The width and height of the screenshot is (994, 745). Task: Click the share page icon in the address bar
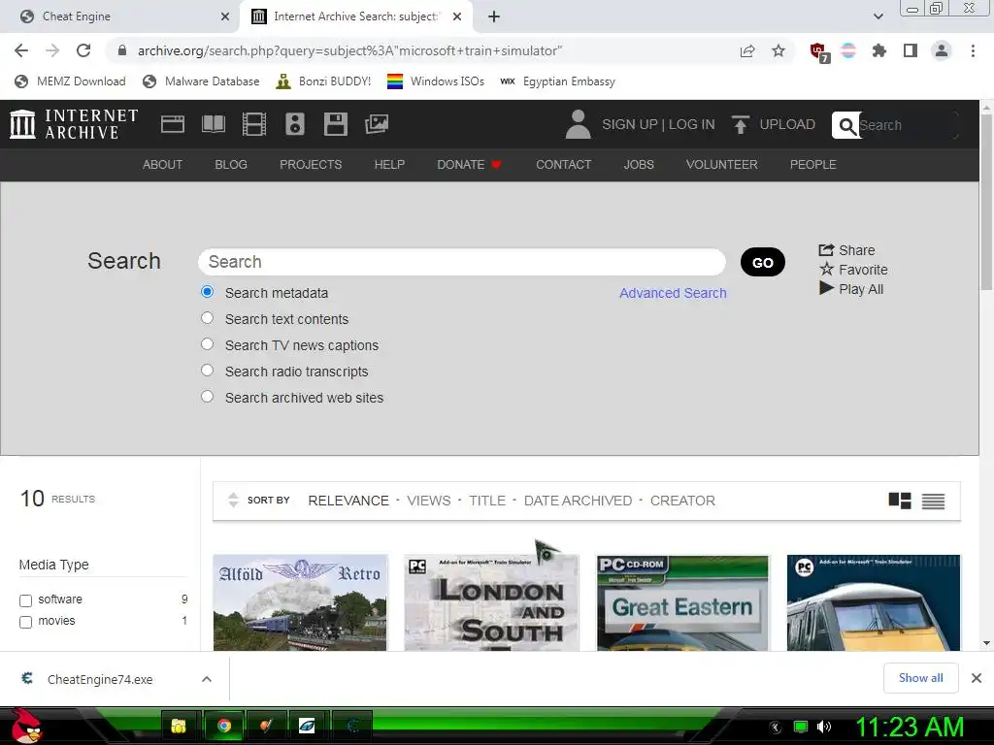tap(747, 50)
